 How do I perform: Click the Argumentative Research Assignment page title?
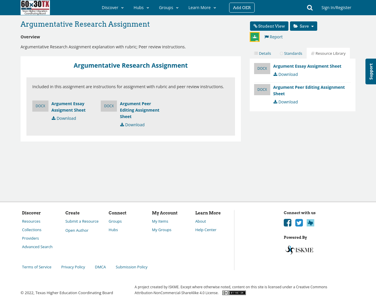point(85,24)
